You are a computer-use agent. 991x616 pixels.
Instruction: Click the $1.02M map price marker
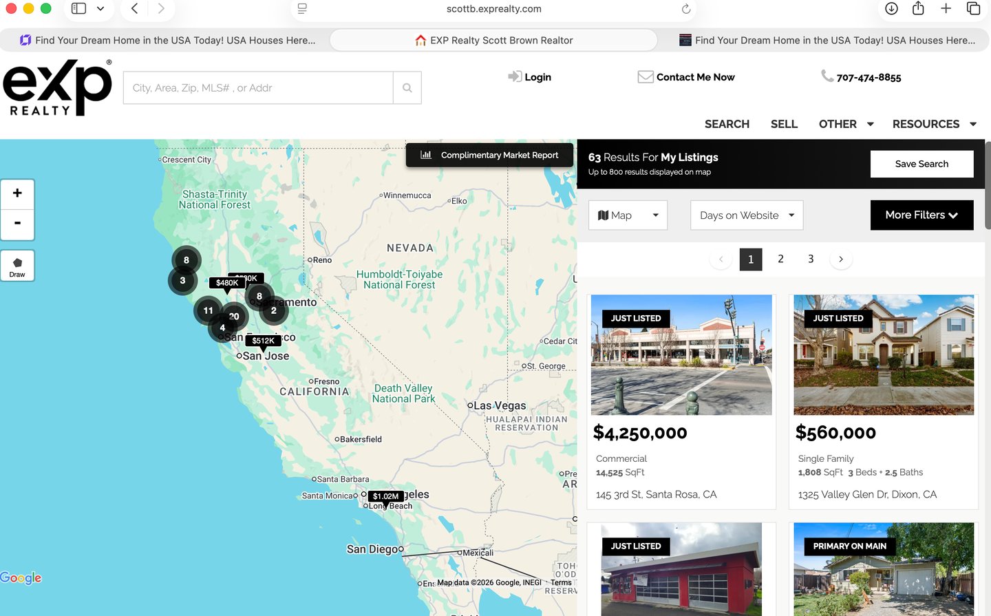pyautogui.click(x=385, y=496)
